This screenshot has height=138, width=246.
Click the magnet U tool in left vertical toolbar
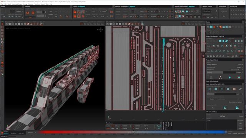coord(2,39)
